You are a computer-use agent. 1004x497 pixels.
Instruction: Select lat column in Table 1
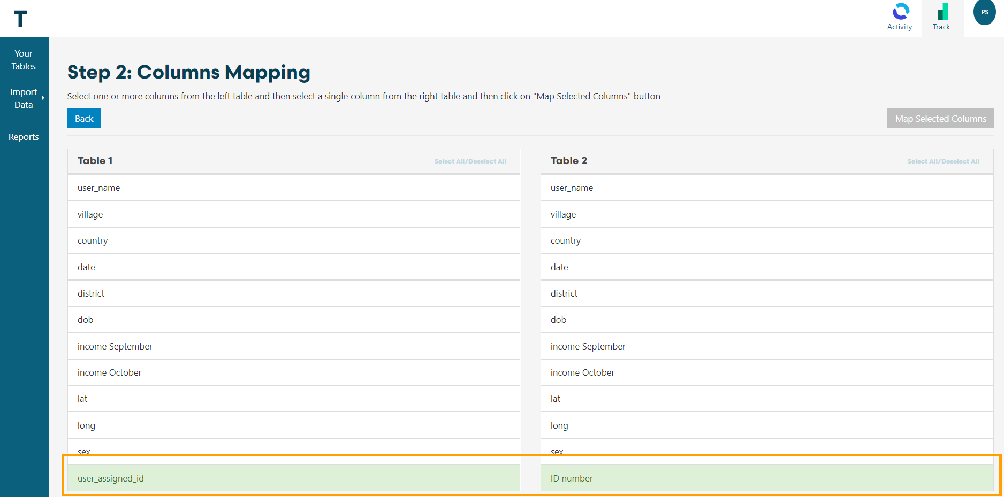pyautogui.click(x=294, y=399)
